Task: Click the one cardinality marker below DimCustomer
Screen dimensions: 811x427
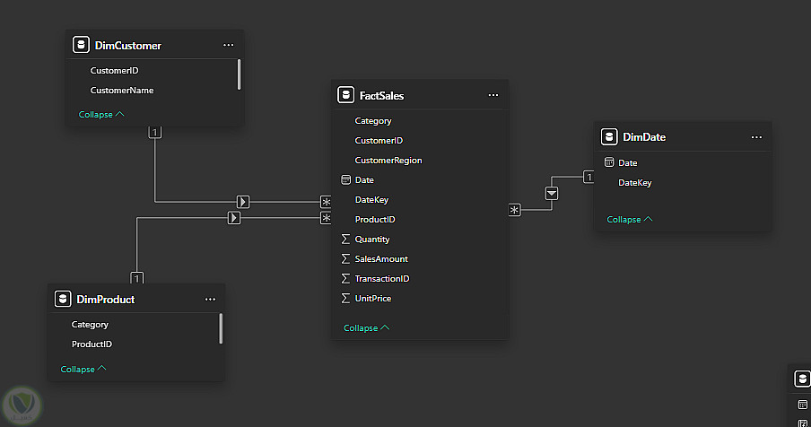Action: [x=154, y=133]
